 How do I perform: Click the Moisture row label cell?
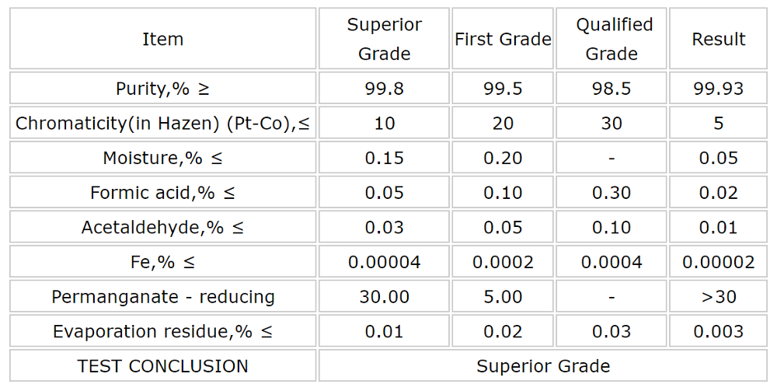pos(163,159)
